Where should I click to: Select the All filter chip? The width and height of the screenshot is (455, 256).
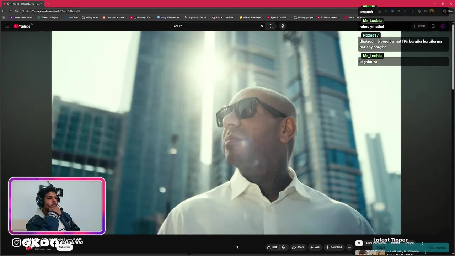click(x=359, y=243)
